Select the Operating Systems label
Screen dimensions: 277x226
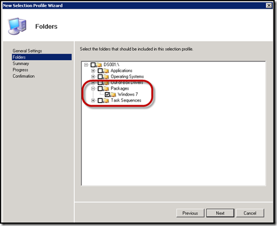click(x=127, y=76)
